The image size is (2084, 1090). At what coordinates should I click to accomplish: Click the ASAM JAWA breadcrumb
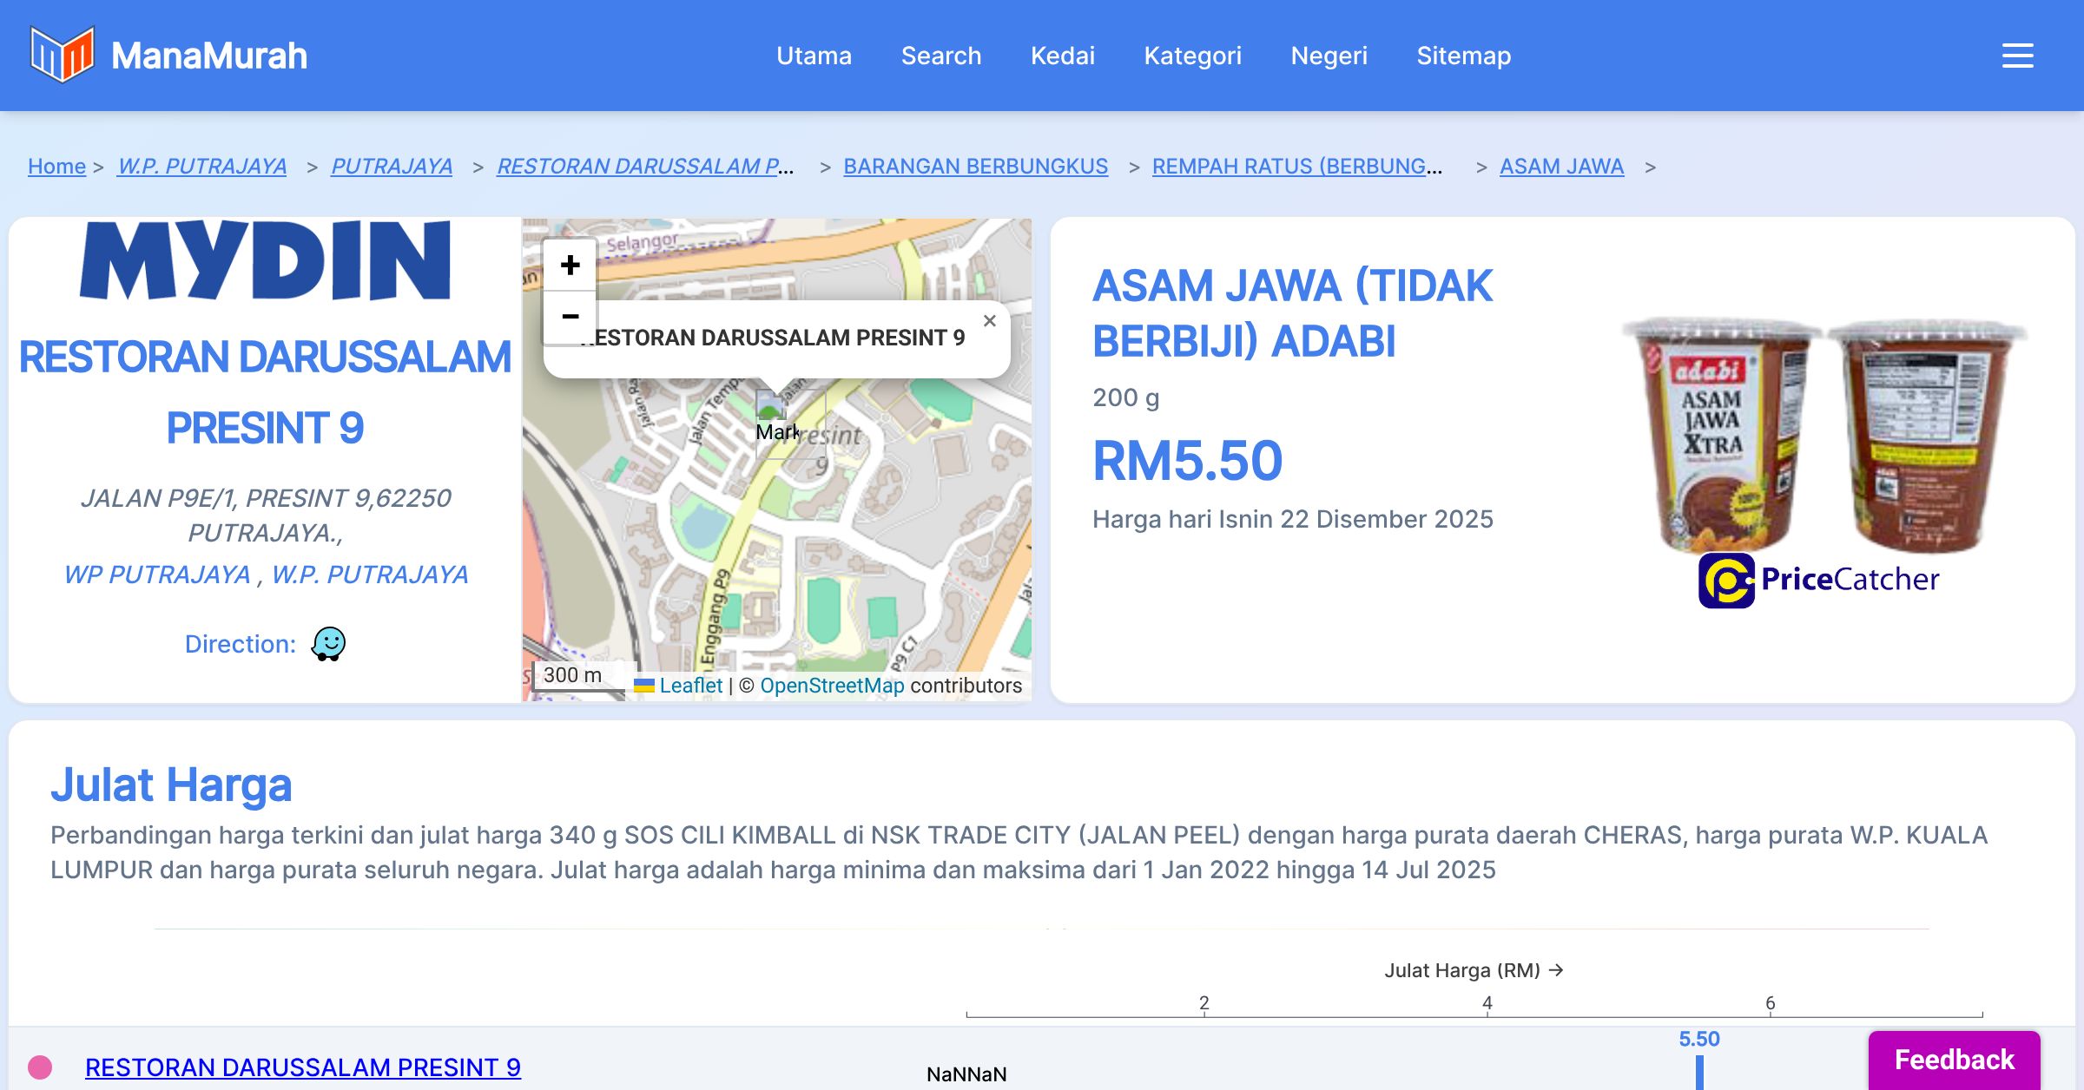(1561, 166)
